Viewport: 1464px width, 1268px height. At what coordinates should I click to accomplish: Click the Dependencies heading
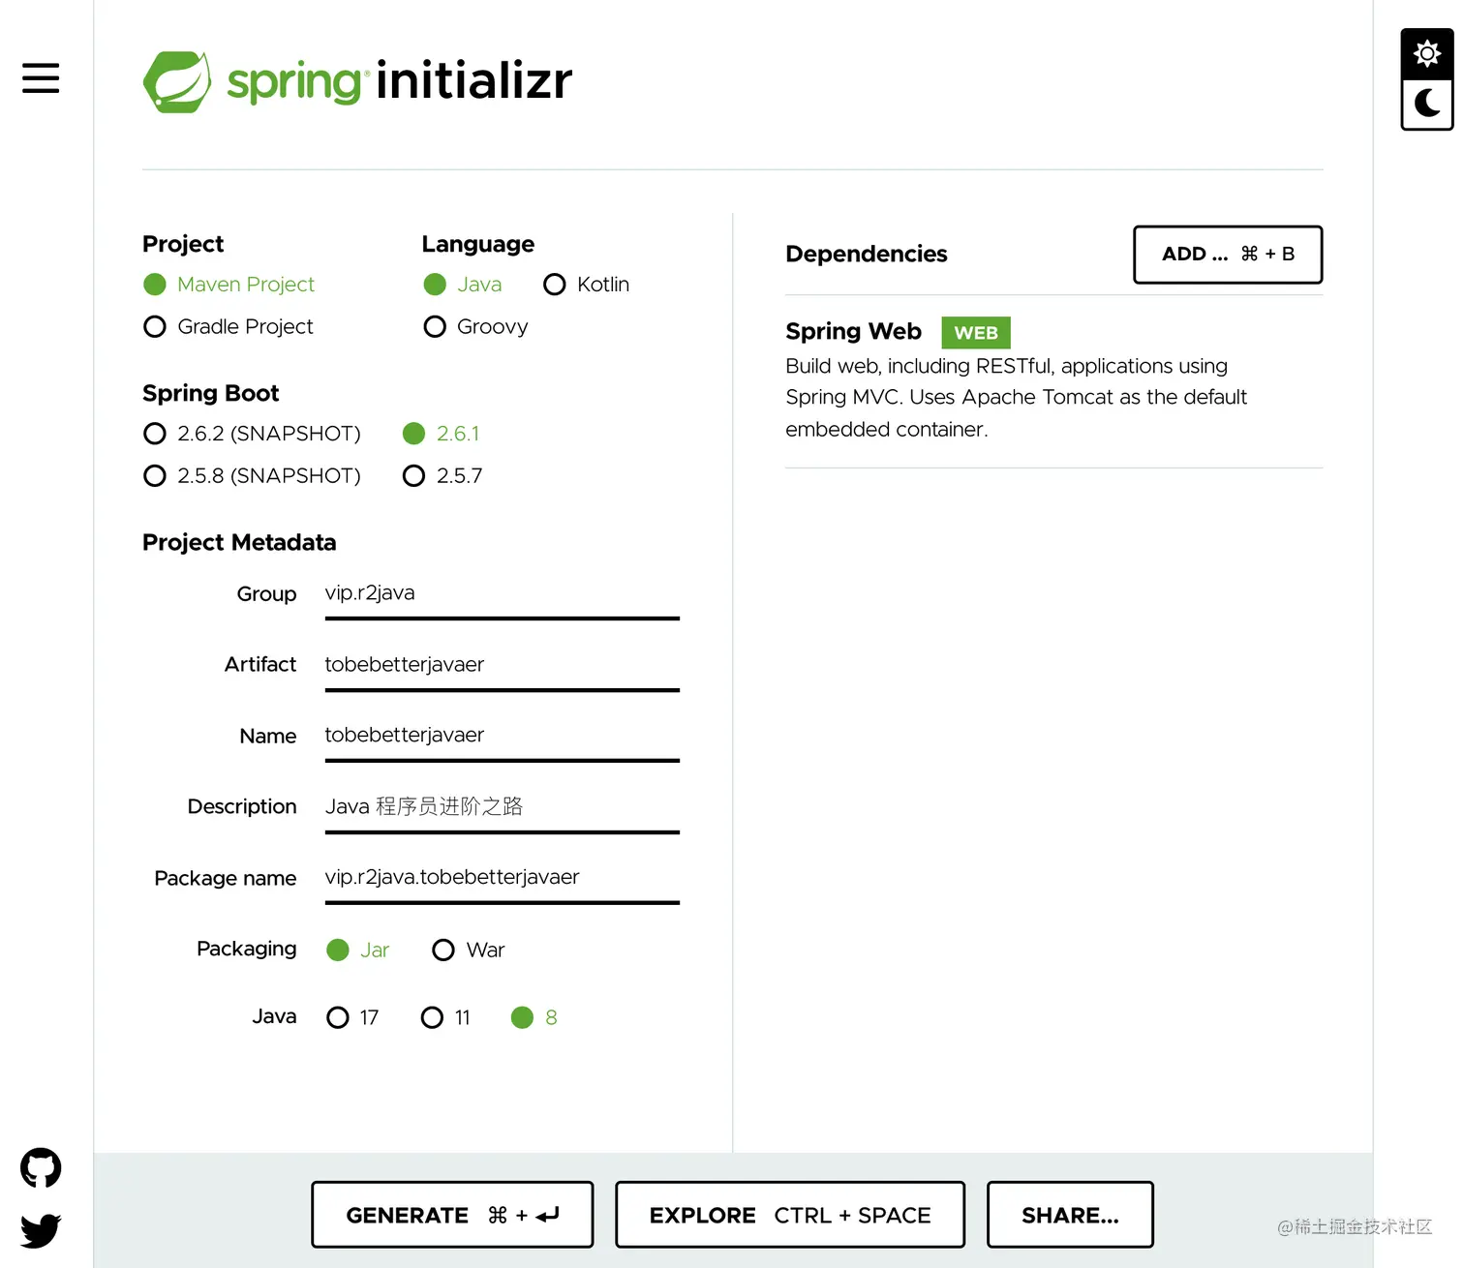867,255
